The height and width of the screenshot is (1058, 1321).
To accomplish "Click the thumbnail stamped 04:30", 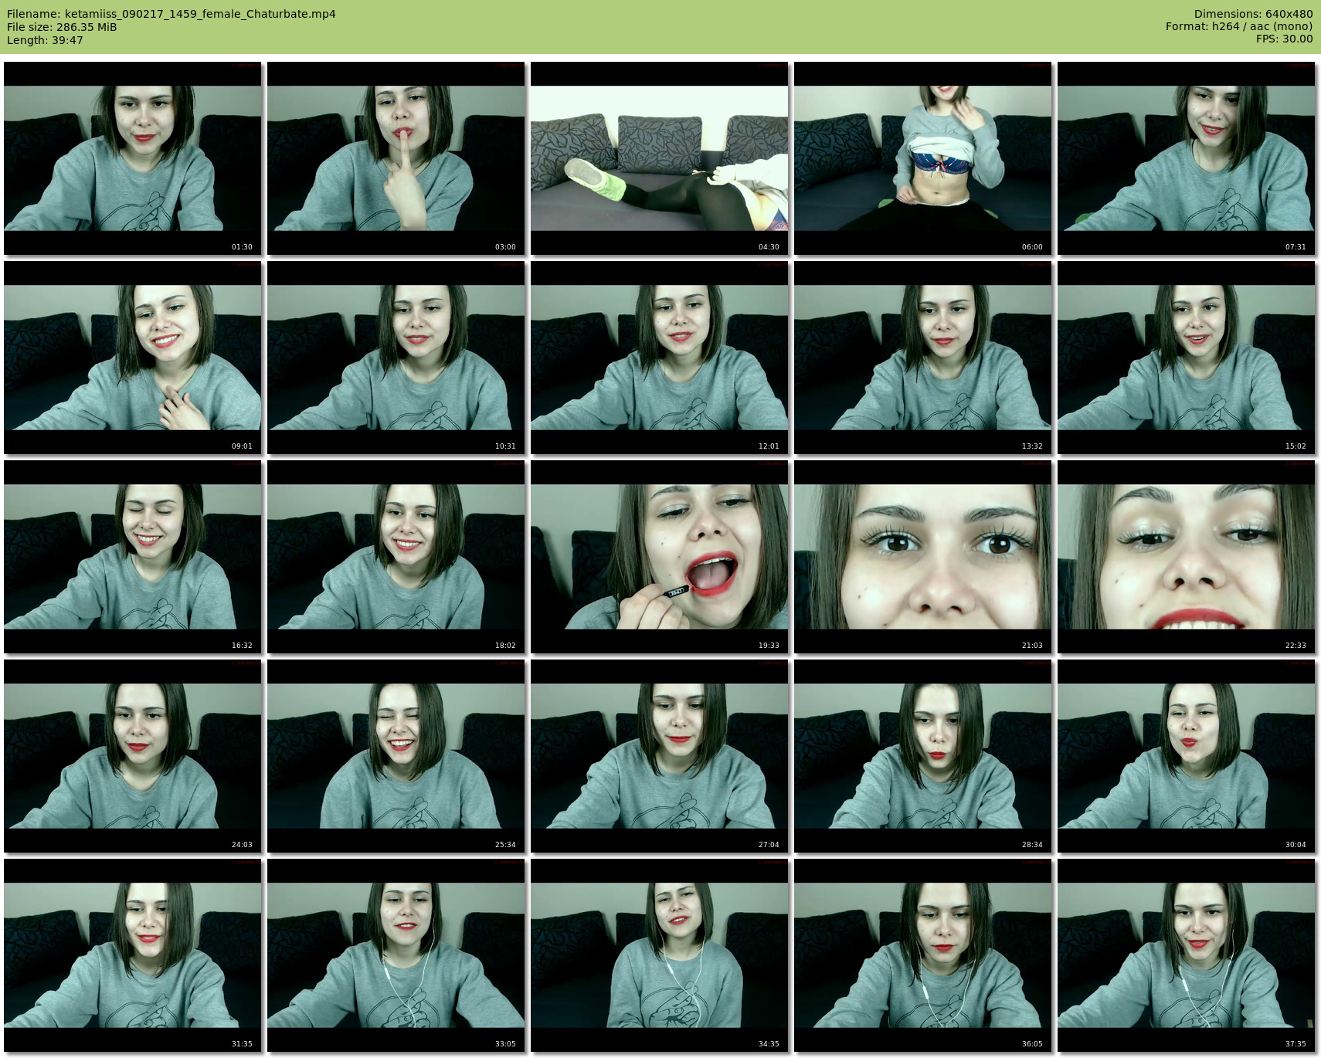I will tap(660, 158).
